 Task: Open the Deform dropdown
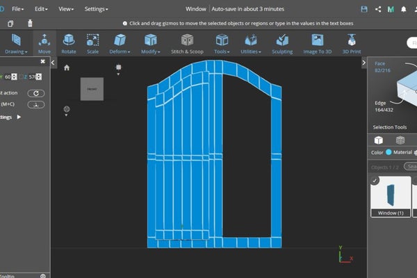[x=121, y=51]
